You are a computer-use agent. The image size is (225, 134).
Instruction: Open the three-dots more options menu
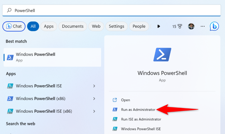click(x=202, y=26)
